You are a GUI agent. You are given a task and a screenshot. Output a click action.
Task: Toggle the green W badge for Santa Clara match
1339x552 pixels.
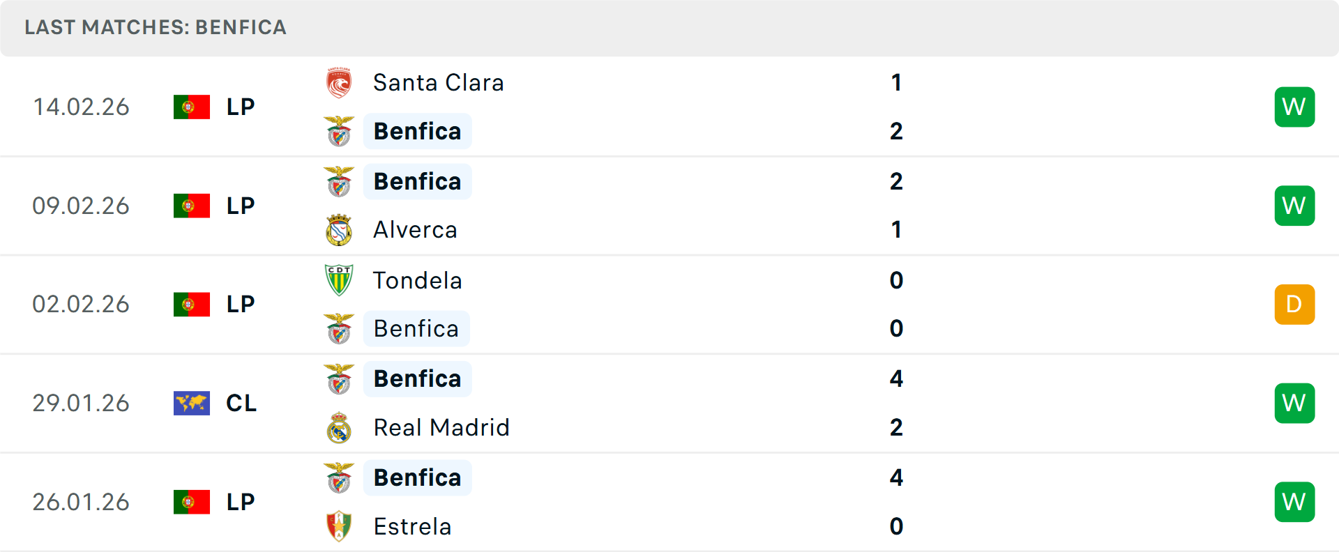(1295, 107)
